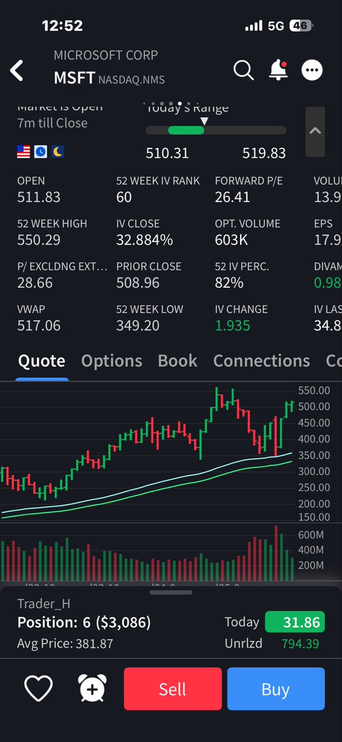Tap the candlestick price chart
The width and height of the screenshot is (342, 742).
point(148,452)
